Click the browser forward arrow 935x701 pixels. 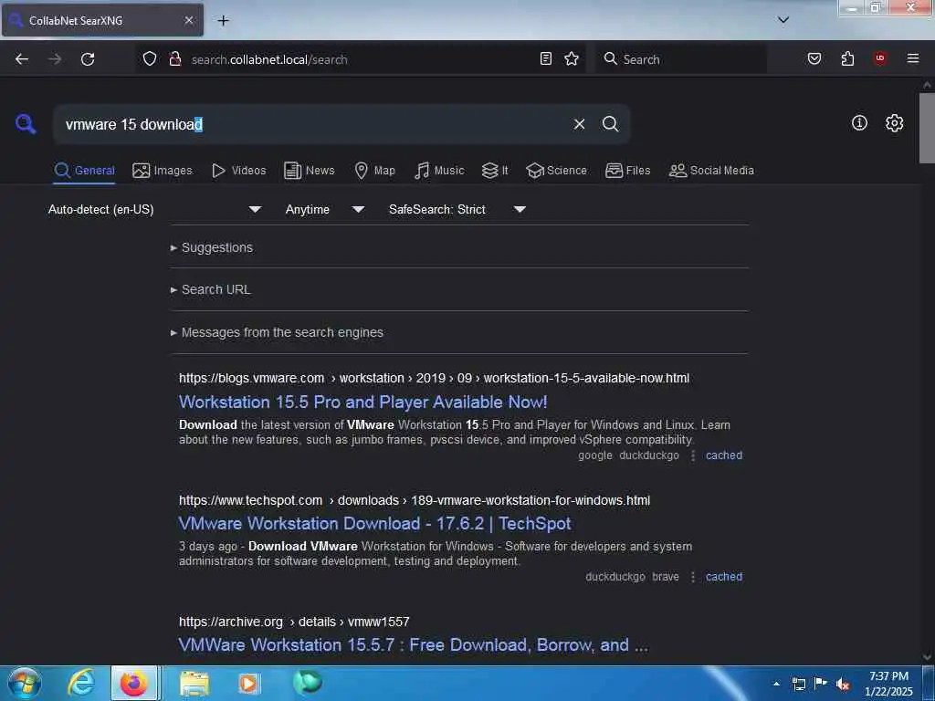[x=54, y=59]
